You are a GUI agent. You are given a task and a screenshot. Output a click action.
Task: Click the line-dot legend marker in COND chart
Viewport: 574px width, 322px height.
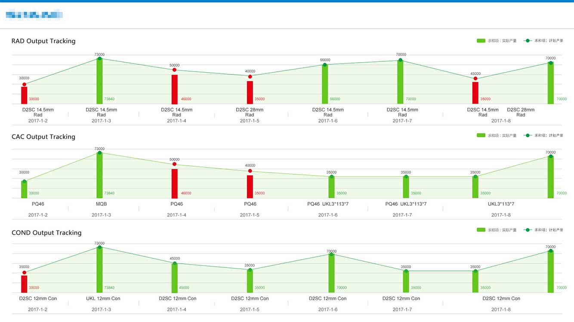tap(528, 230)
